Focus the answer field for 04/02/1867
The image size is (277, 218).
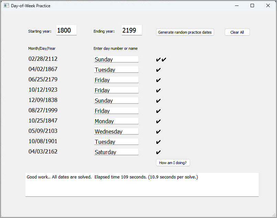pyautogui.click(x=116, y=69)
